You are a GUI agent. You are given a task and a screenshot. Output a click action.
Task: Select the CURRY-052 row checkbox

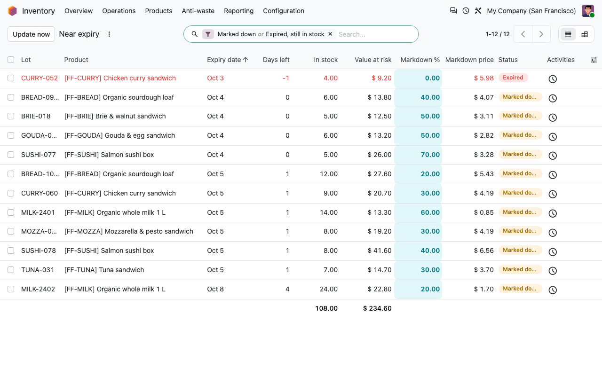(x=11, y=78)
